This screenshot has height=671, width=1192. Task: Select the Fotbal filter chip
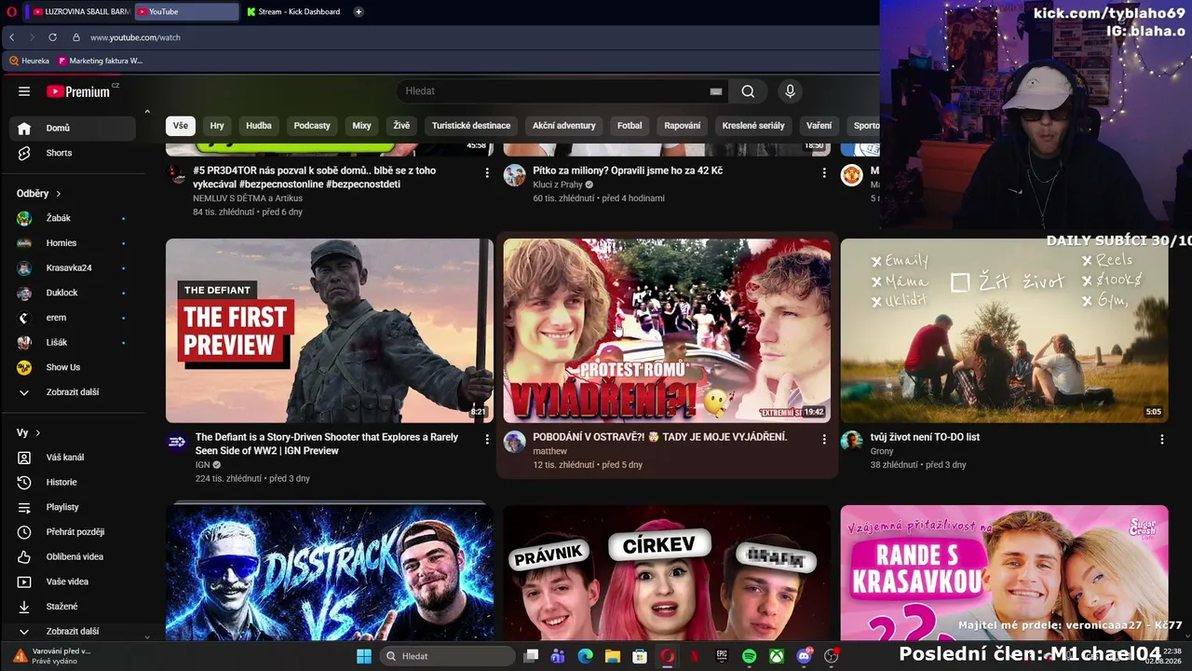tap(630, 126)
